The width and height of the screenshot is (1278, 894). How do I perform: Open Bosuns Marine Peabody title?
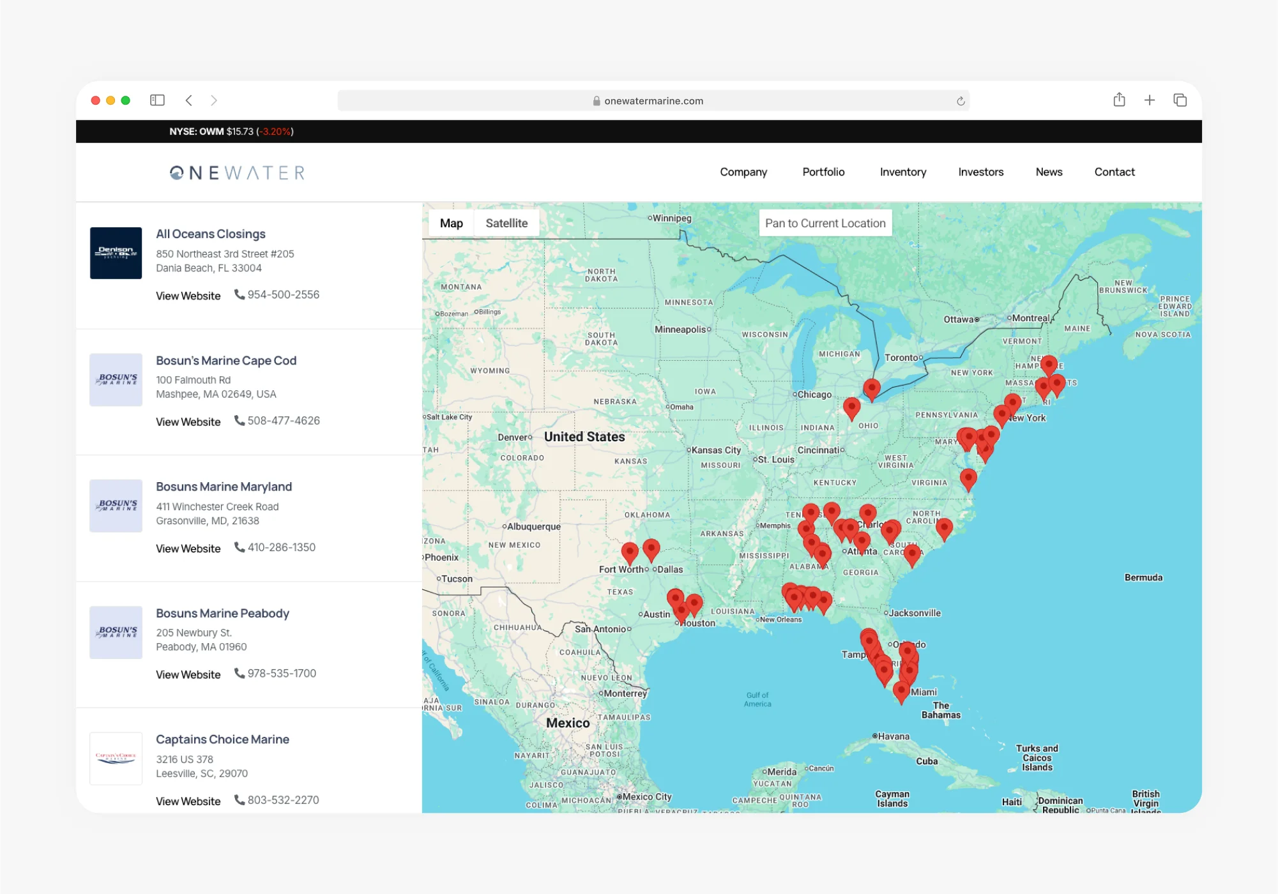222,613
